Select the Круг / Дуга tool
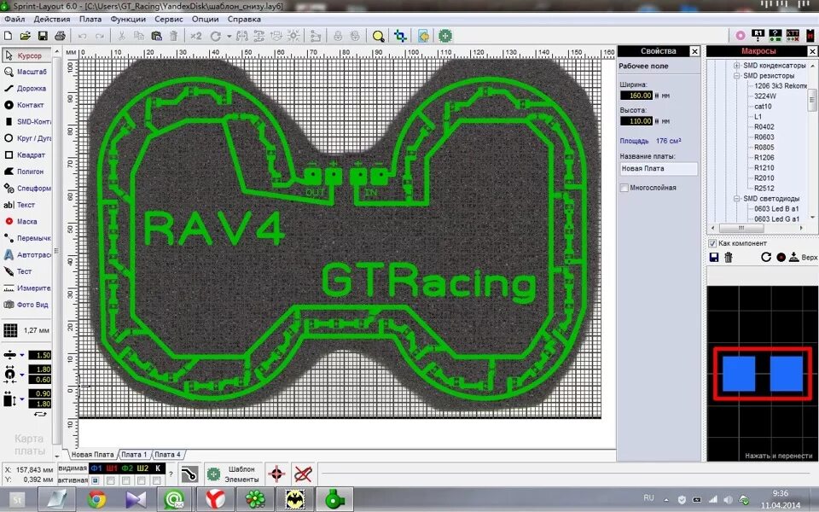 click(26, 138)
